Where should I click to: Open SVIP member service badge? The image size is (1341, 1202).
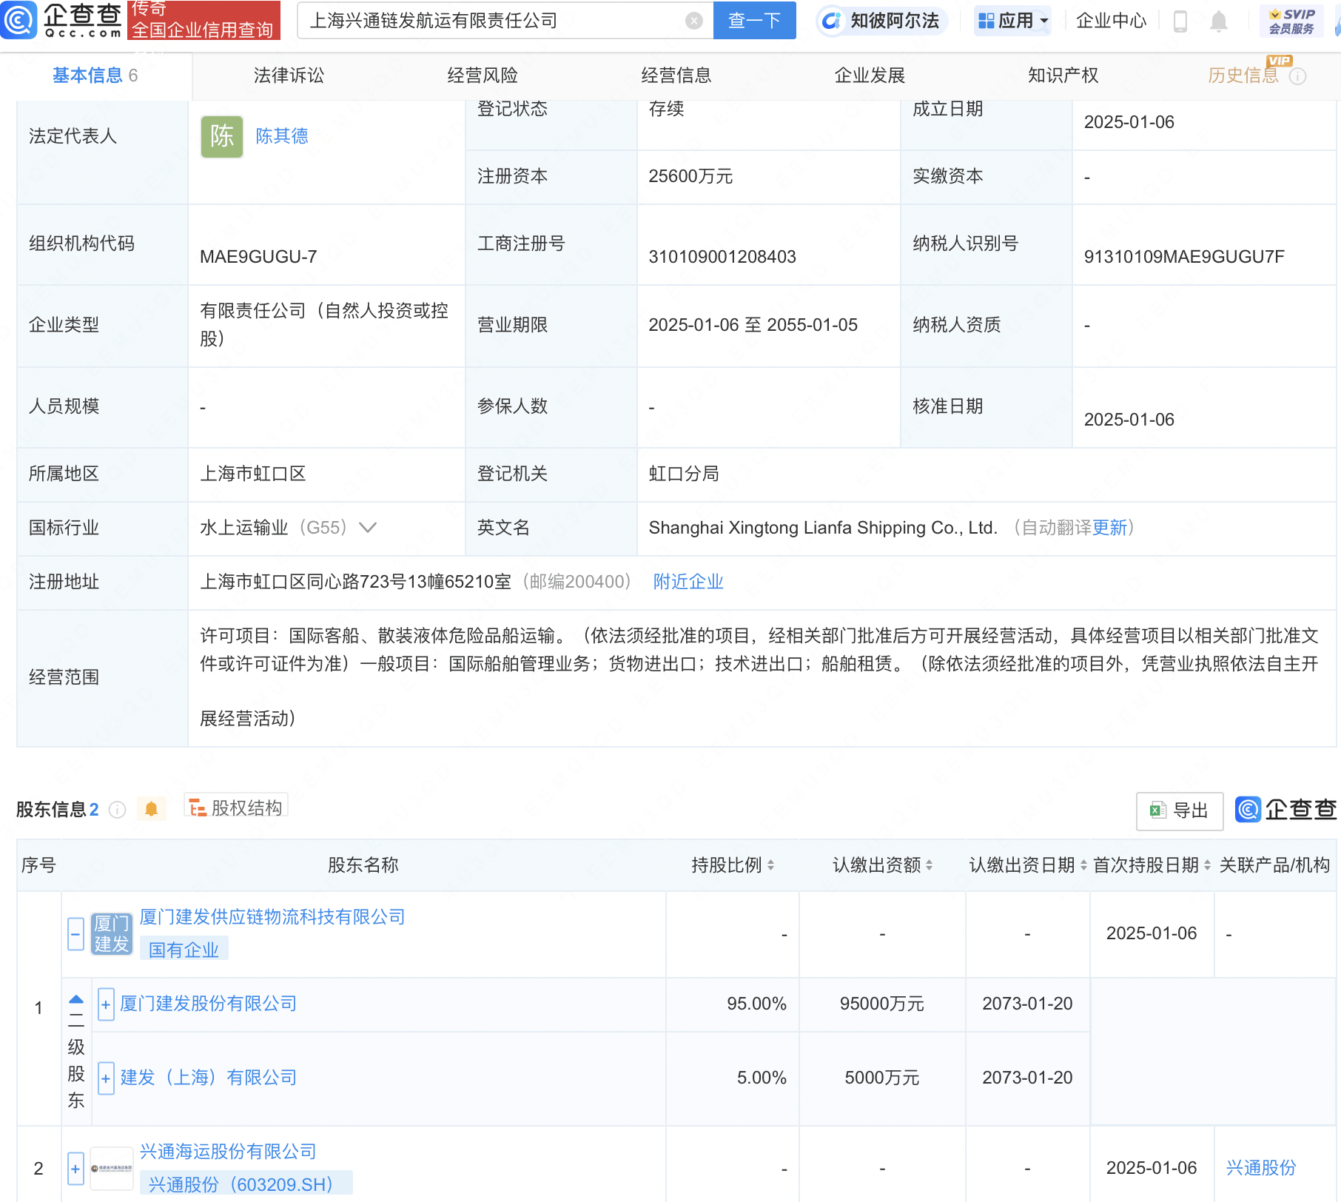(x=1291, y=21)
